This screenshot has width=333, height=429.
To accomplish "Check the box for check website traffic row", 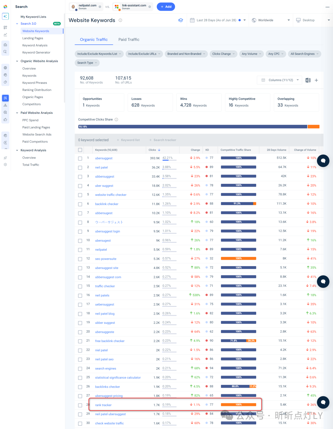I will [80, 424].
